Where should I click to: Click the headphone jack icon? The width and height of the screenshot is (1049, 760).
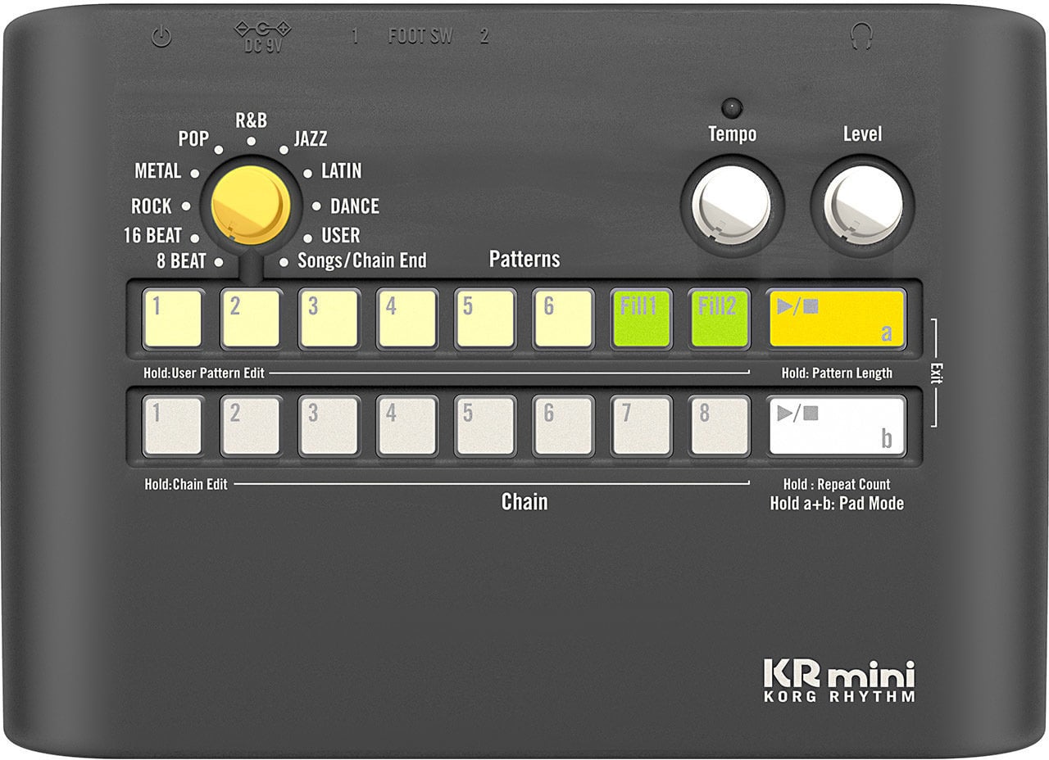point(861,36)
